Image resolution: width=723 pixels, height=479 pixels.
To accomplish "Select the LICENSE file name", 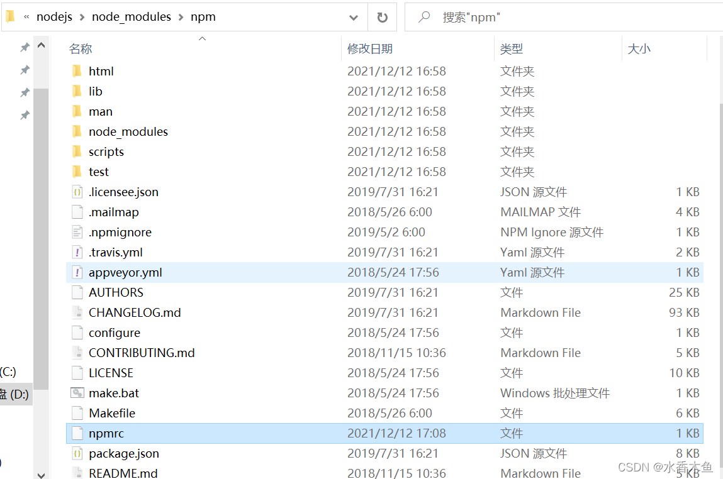I will [x=111, y=373].
